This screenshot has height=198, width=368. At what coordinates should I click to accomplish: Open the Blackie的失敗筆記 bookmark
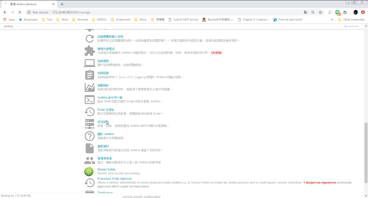click(218, 20)
